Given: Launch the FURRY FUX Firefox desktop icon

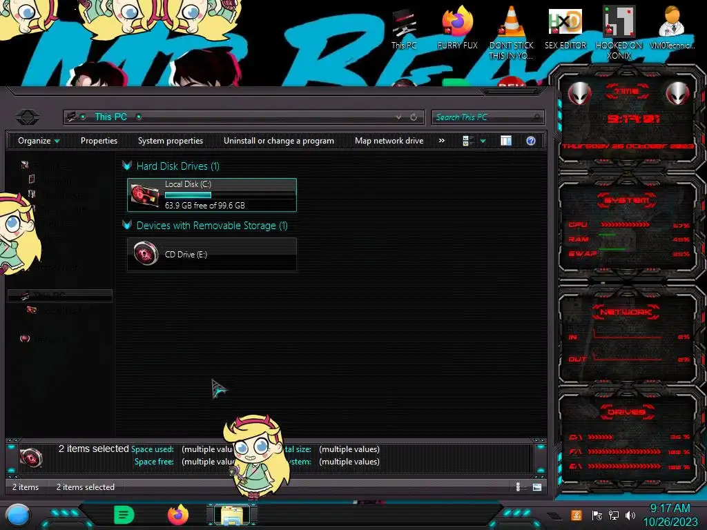Looking at the screenshot, I should pos(457,28).
